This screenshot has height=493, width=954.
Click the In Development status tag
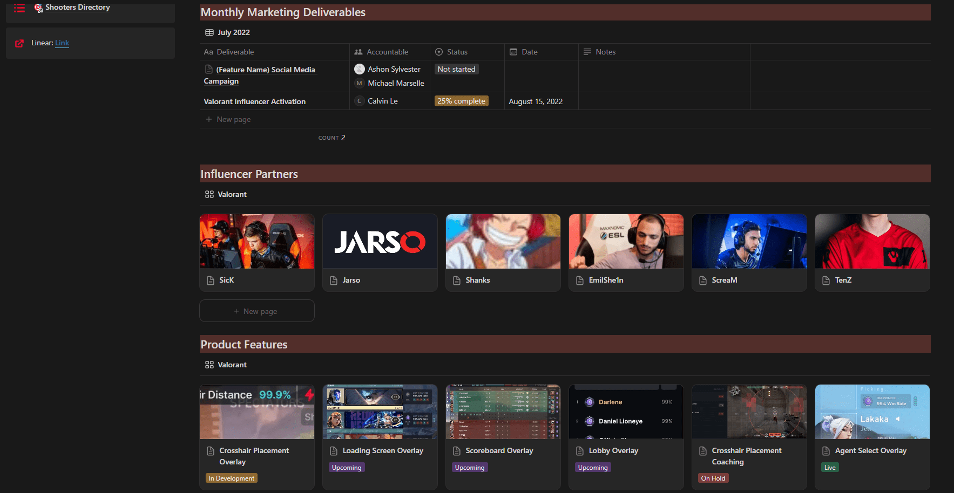pyautogui.click(x=232, y=478)
